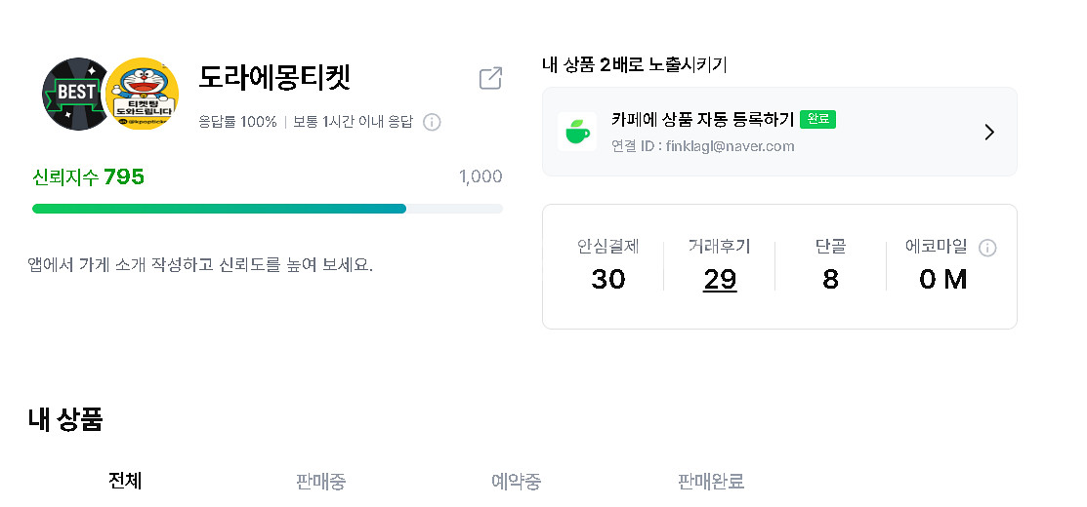
Task: Click the green cafe cup icon
Action: [577, 132]
